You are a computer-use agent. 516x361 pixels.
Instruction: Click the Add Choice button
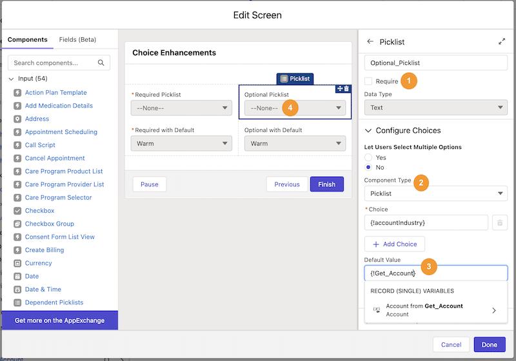(x=395, y=244)
